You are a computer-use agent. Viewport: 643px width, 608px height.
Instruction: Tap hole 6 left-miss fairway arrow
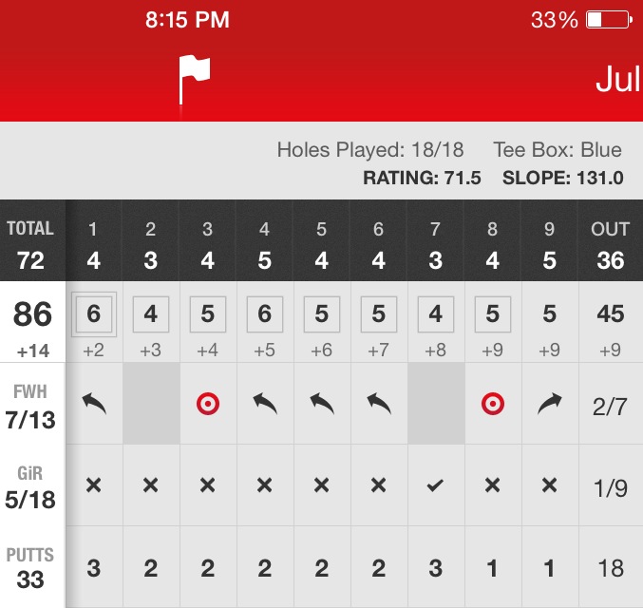[378, 405]
